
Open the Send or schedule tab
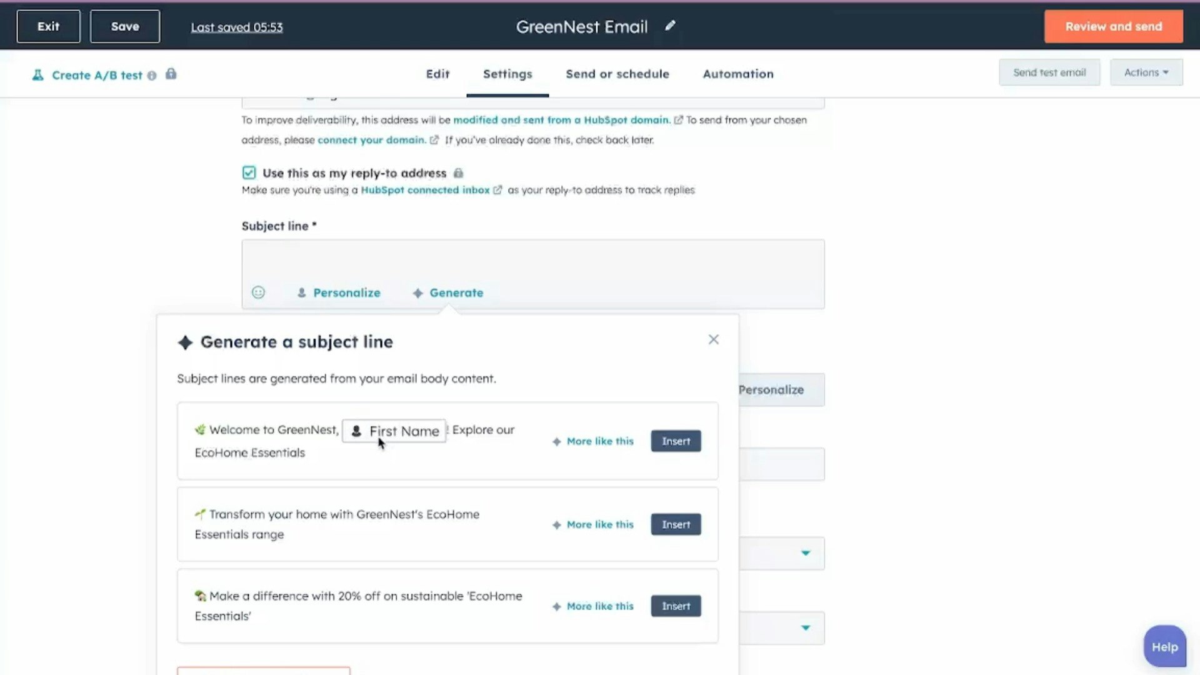click(x=617, y=74)
